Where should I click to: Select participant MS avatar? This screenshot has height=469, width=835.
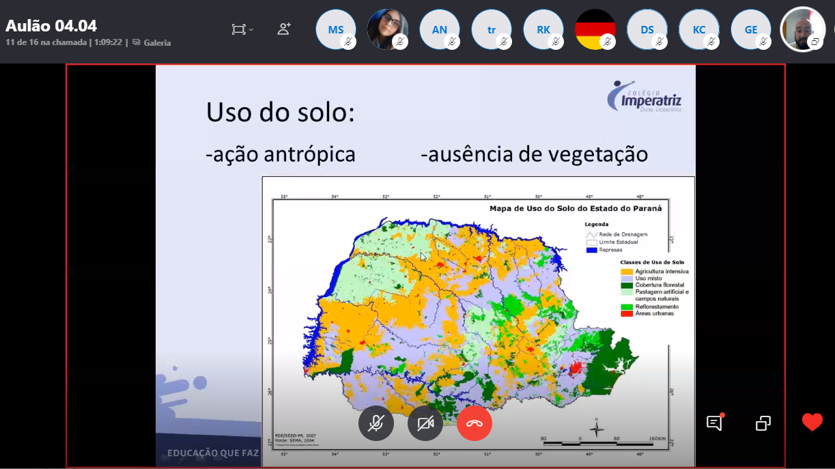coord(335,29)
